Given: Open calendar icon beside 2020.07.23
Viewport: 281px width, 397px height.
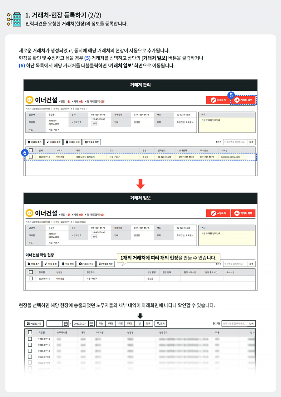Looking at the screenshot, I should [91, 323].
